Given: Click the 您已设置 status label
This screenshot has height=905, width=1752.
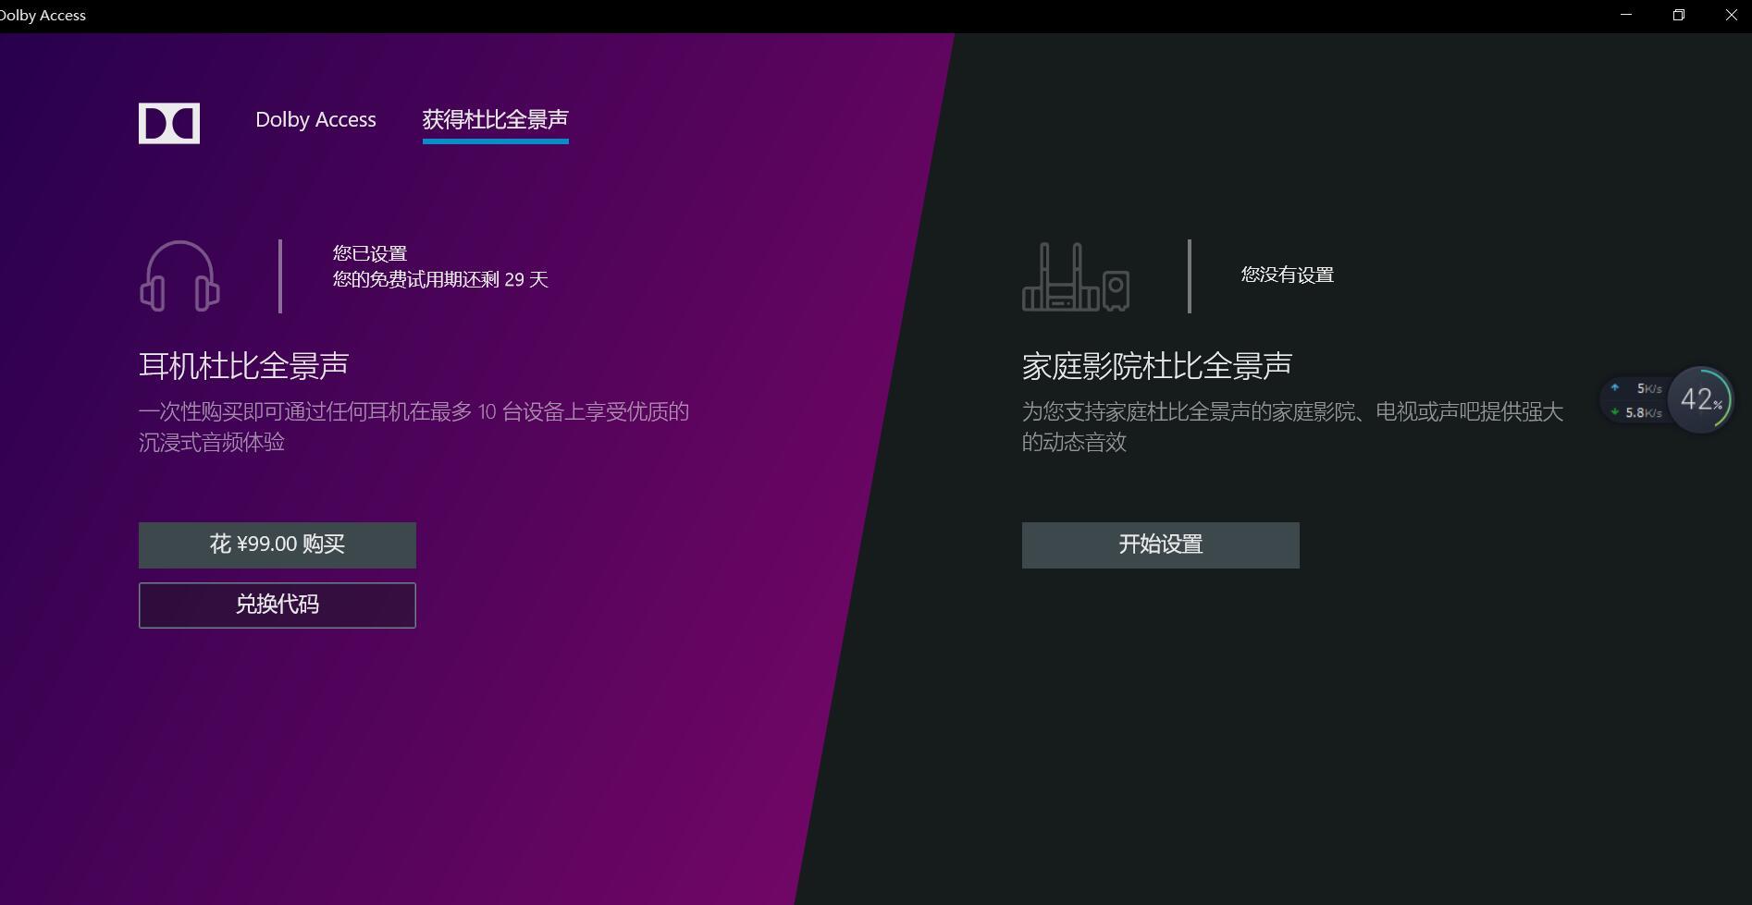Looking at the screenshot, I should pos(369,251).
